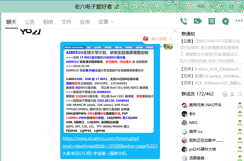Click the partially shown sticker image above
Screen dimensions: 244x161
coord(30,32)
